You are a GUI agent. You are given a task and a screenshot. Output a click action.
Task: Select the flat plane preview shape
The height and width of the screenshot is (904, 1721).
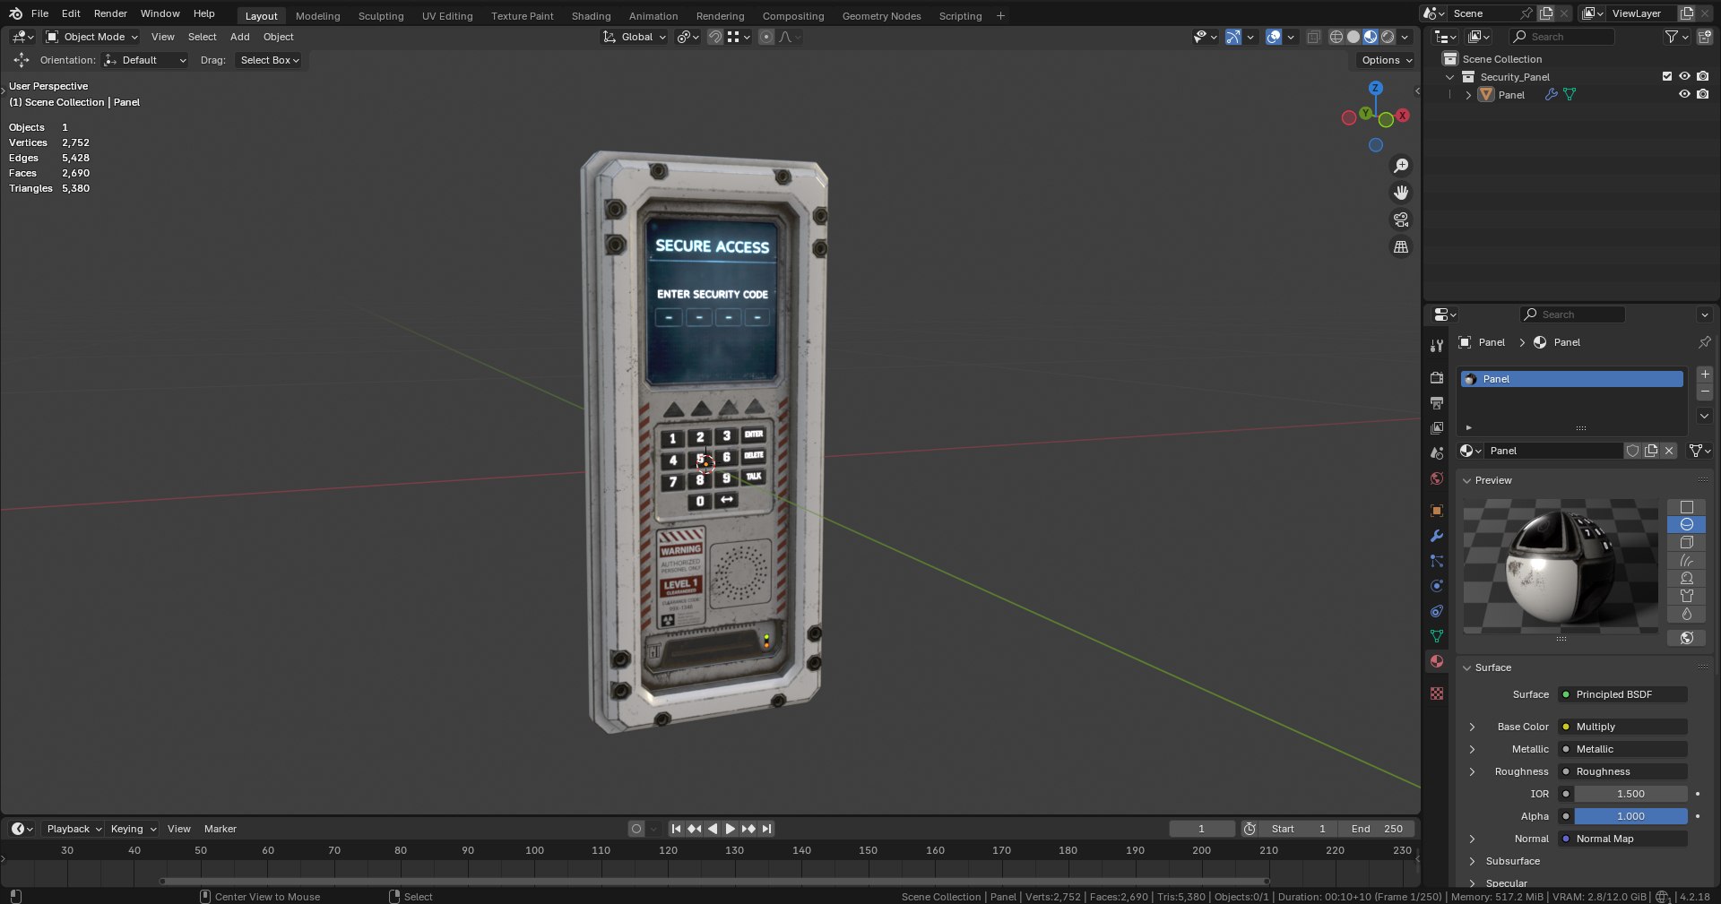pos(1686,507)
